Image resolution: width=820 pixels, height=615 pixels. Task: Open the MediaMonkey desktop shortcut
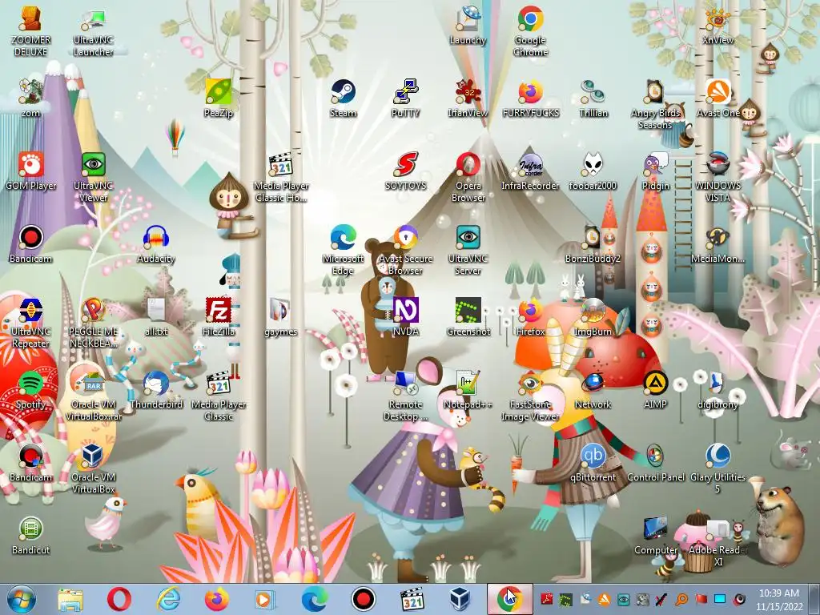[x=718, y=244]
